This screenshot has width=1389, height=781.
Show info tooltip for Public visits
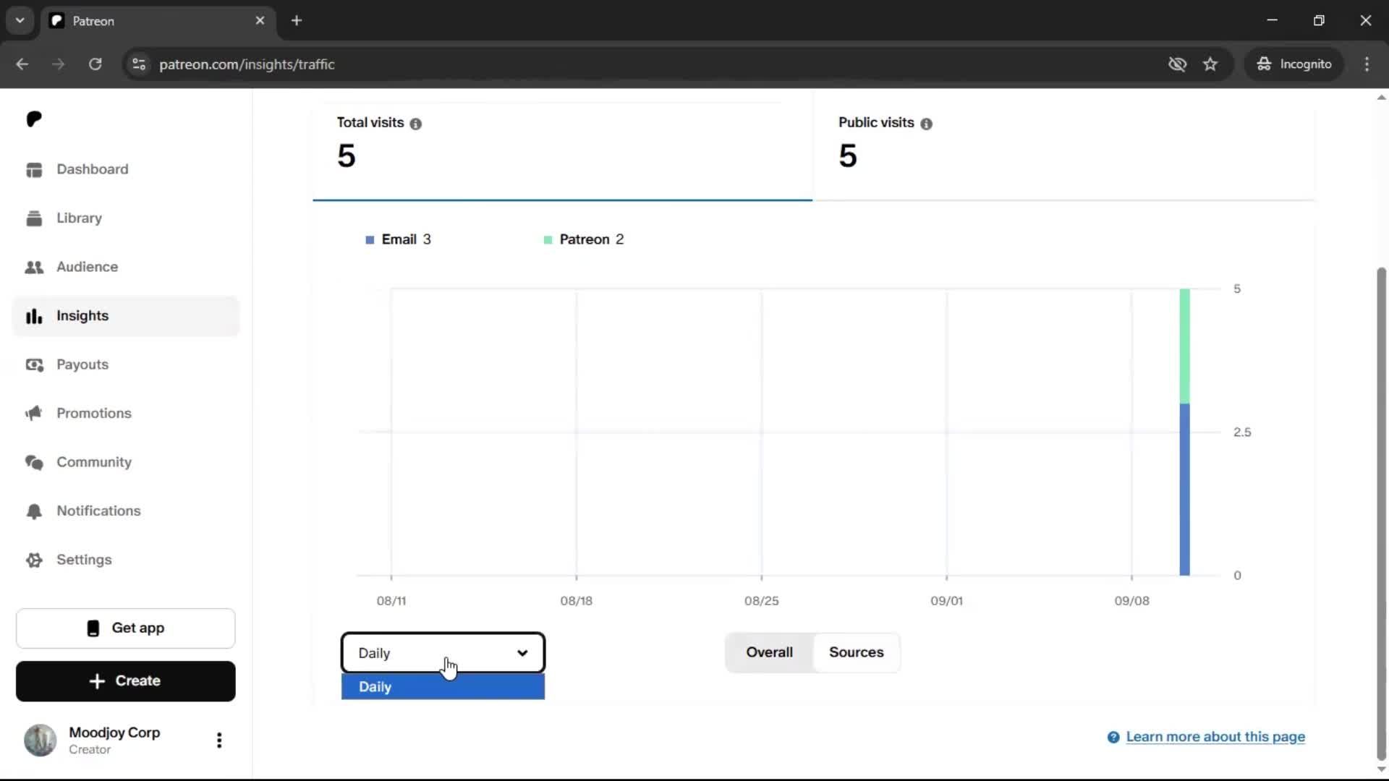[x=926, y=124]
